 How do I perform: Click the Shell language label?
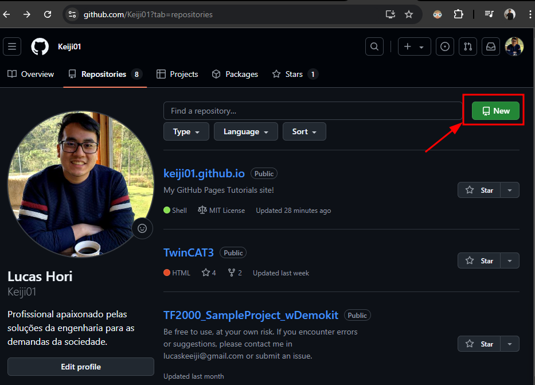pos(175,210)
